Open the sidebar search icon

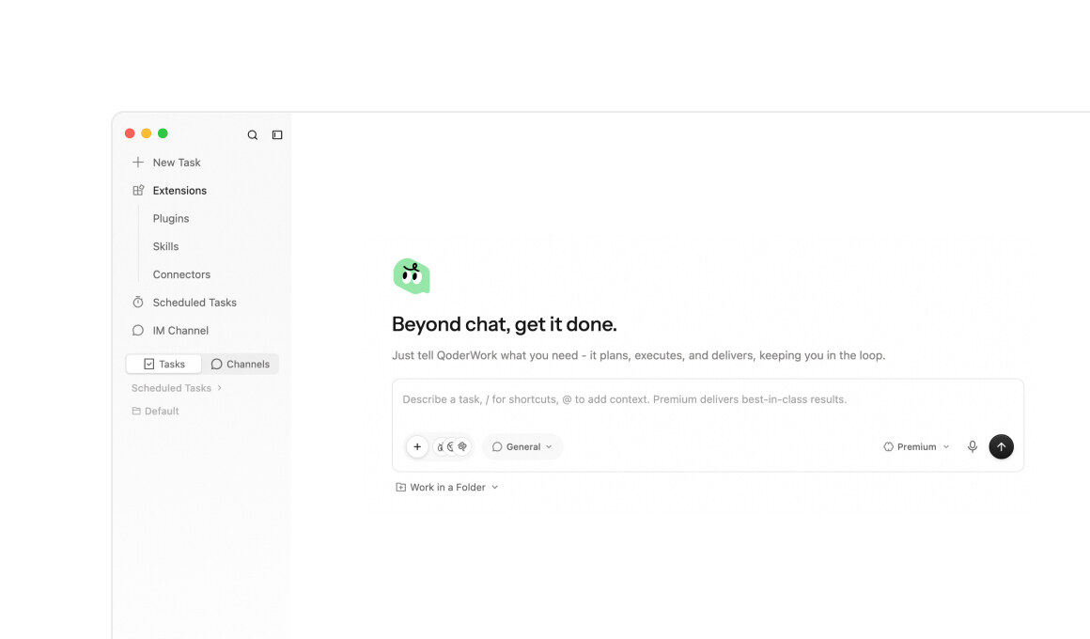coord(253,135)
